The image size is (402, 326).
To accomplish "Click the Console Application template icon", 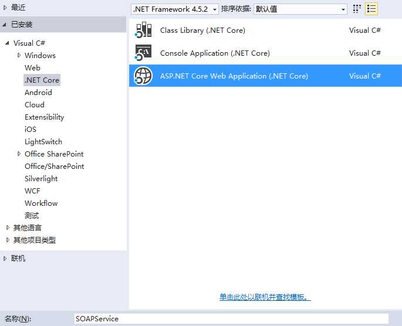I will (143, 53).
